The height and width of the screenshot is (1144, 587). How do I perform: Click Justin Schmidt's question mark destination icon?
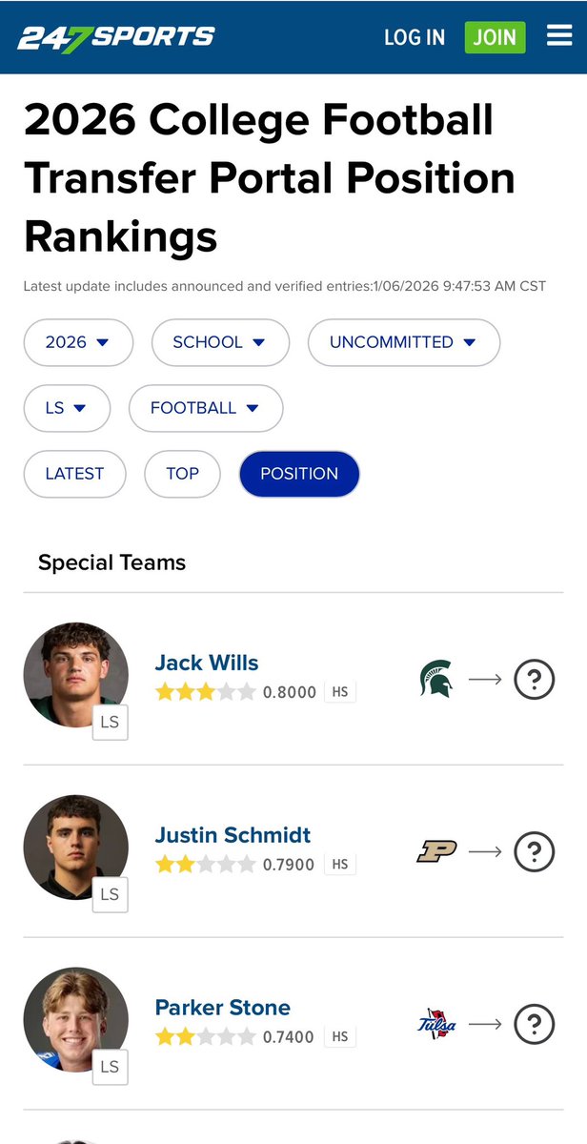tap(534, 851)
